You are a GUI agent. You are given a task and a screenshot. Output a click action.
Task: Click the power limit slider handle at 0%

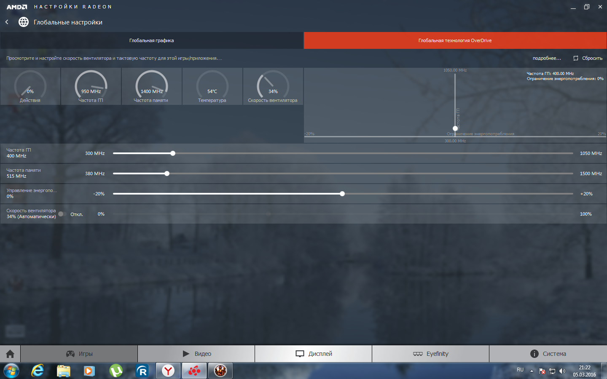[x=342, y=194]
